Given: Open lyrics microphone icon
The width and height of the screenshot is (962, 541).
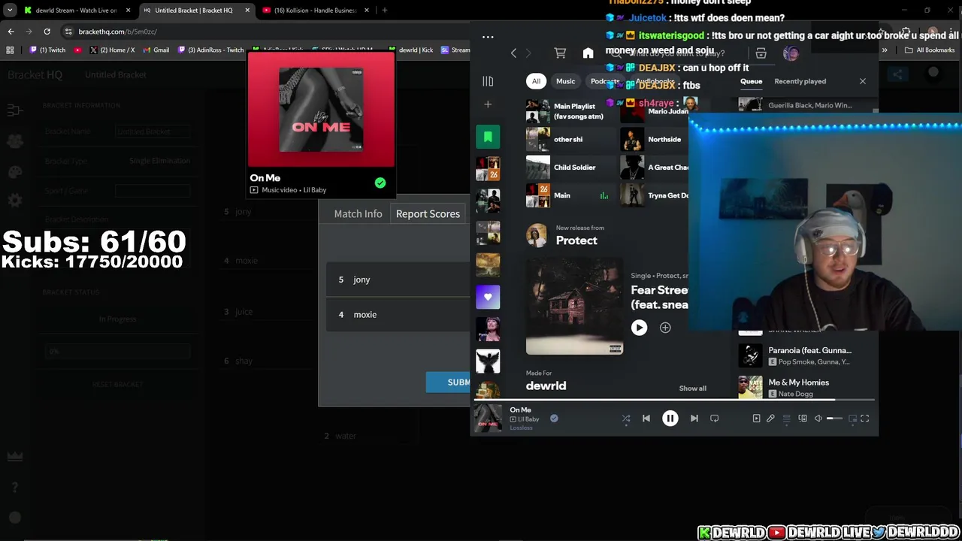Looking at the screenshot, I should pyautogui.click(x=770, y=419).
